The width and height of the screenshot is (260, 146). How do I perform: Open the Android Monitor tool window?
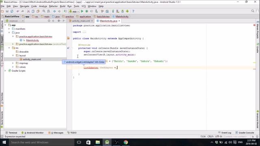[32, 133]
